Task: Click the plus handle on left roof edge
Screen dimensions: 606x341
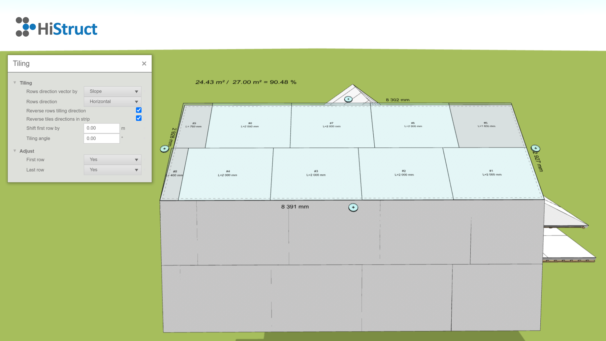Action: 164,149
